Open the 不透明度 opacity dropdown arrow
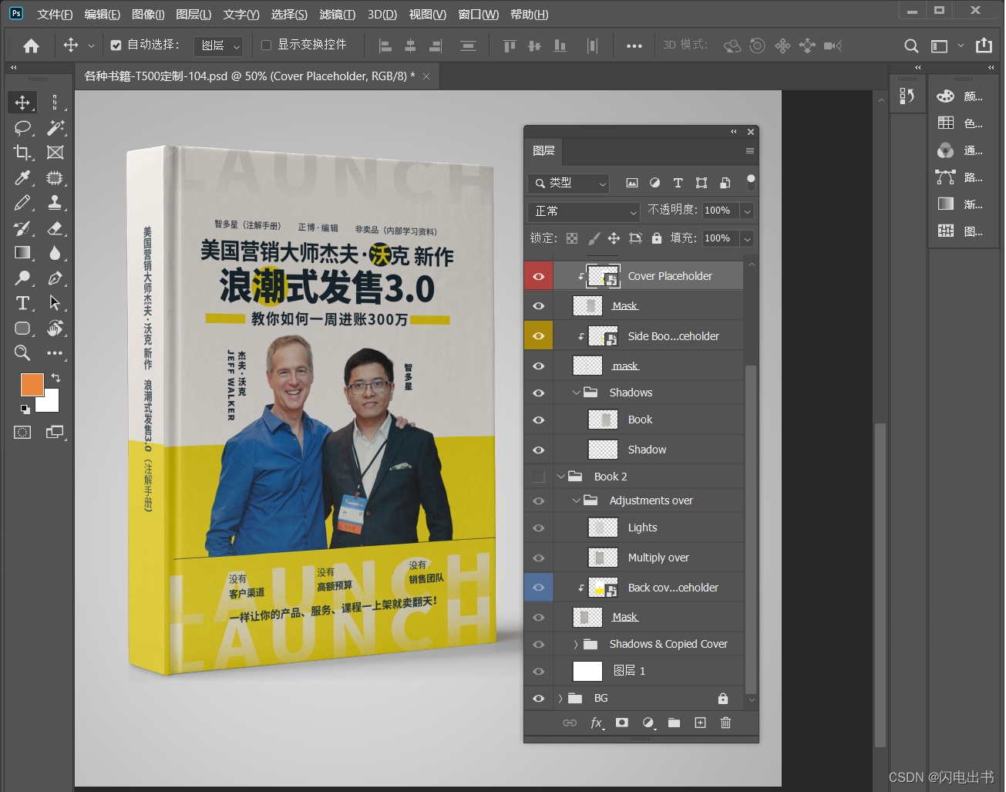The height and width of the screenshot is (792, 1006). tap(747, 211)
